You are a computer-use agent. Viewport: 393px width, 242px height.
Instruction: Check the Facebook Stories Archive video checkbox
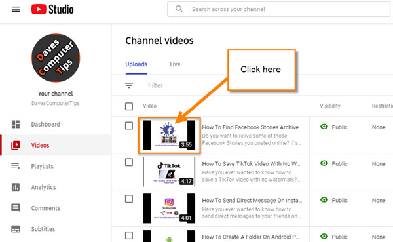(x=129, y=125)
